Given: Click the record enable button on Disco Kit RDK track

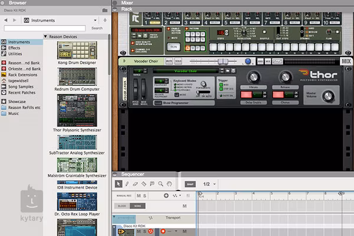Looking at the screenshot, I should tap(163, 231).
